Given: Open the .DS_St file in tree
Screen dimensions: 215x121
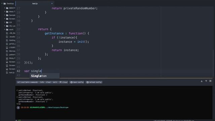Looking at the screenshot, I should pos(10,33).
